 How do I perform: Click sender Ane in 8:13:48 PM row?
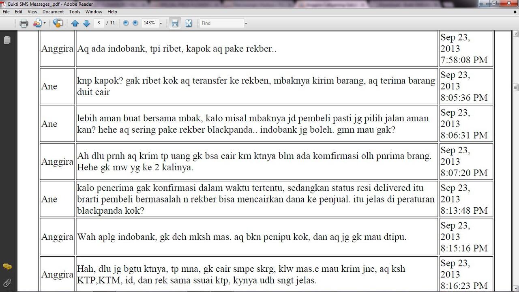pyautogui.click(x=49, y=199)
